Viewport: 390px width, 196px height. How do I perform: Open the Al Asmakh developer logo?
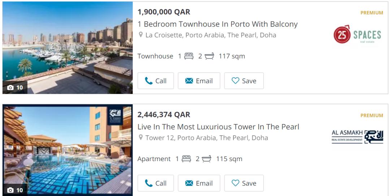coord(357,137)
